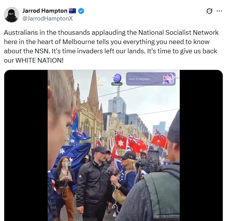Click the Australian flag emoji beside the name

click(x=72, y=11)
